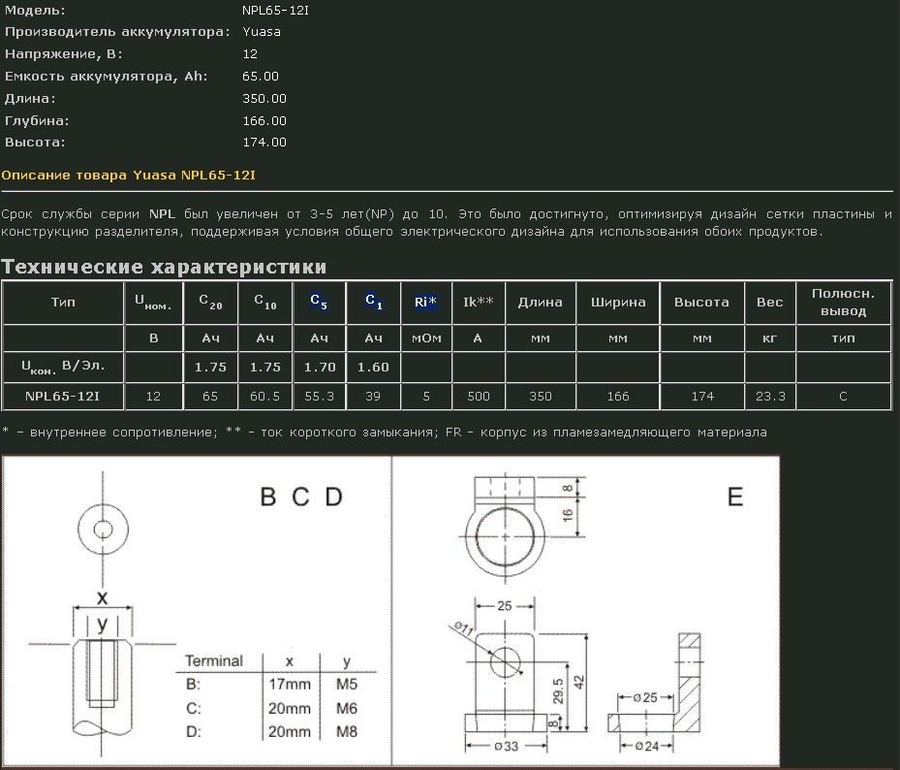Click the internal resistance value 5
900x770 pixels.
[x=426, y=396]
